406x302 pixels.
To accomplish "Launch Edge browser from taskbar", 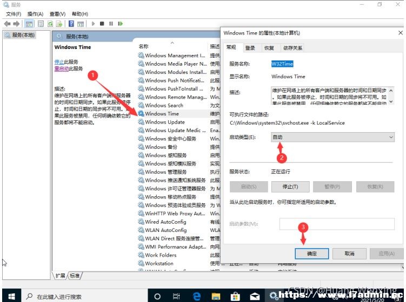I will pyautogui.click(x=197, y=296).
